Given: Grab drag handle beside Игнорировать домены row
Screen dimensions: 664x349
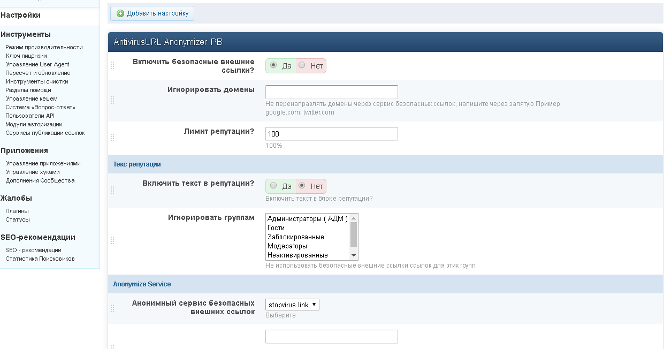Looking at the screenshot, I should (112, 100).
